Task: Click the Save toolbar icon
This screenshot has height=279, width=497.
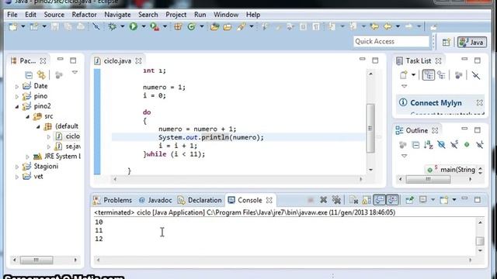Action: 55,26
